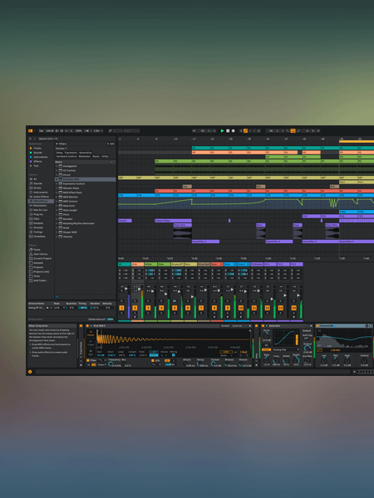This screenshot has height=498, width=374.
Task: Switch to the Simpler Sample tab
Action: 225,326
